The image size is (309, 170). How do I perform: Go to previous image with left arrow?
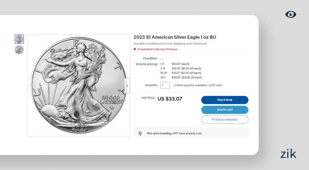click(30, 86)
